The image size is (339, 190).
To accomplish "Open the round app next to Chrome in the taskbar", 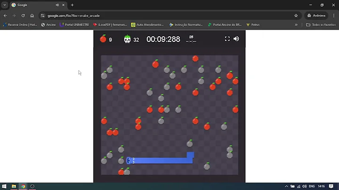I will point(32,186).
